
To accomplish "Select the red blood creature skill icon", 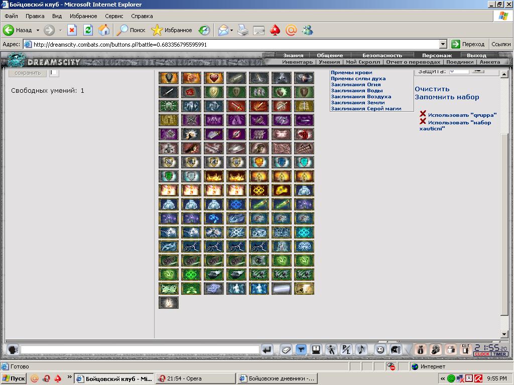I will (304, 134).
